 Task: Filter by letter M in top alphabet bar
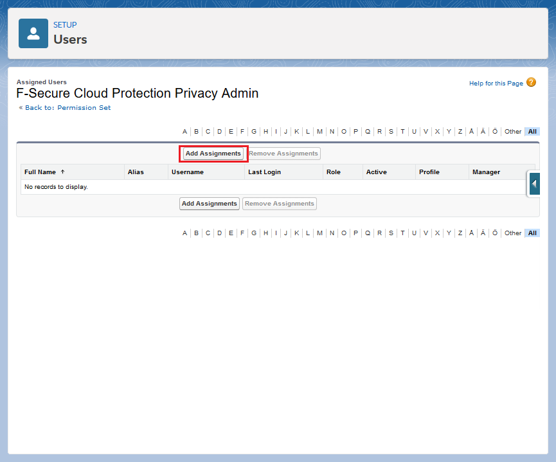[x=320, y=132]
